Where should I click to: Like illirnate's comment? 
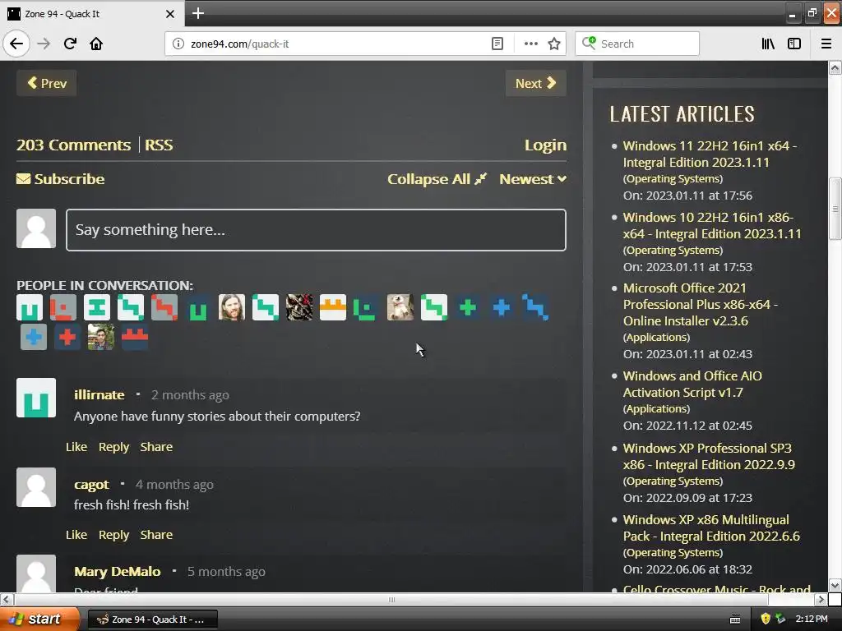click(76, 447)
